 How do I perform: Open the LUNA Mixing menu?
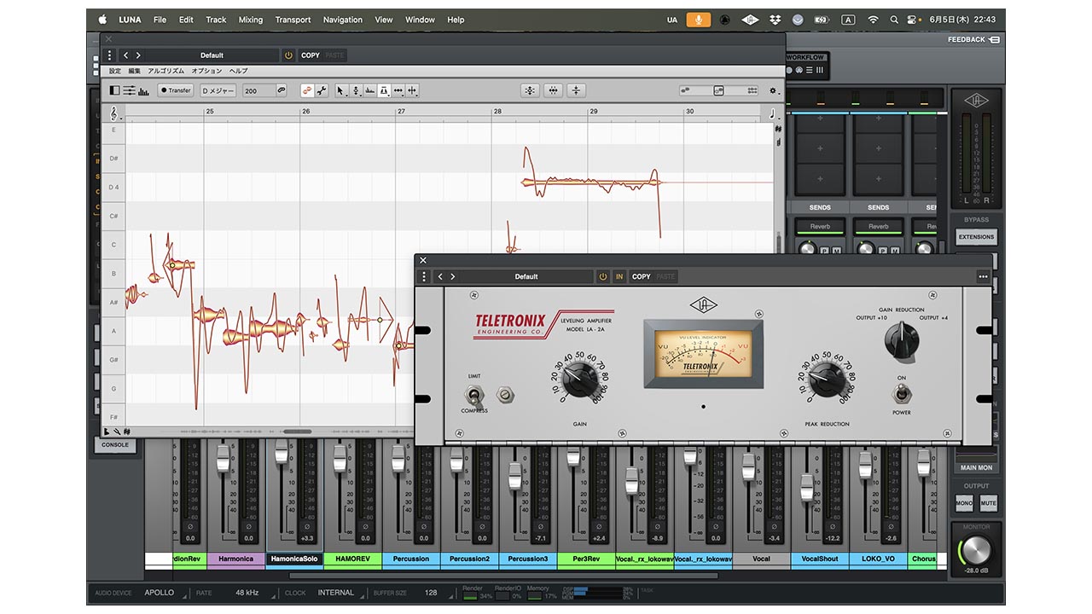point(251,20)
